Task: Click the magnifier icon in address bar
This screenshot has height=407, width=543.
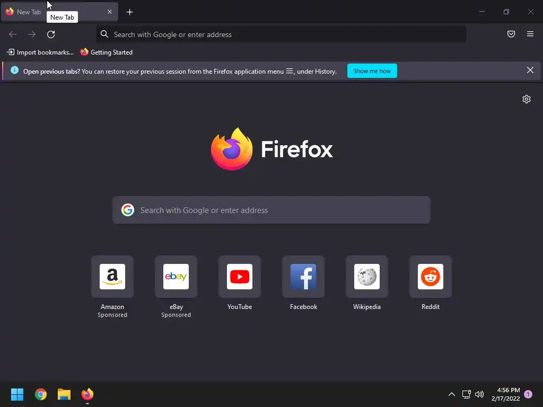Action: pyautogui.click(x=104, y=34)
